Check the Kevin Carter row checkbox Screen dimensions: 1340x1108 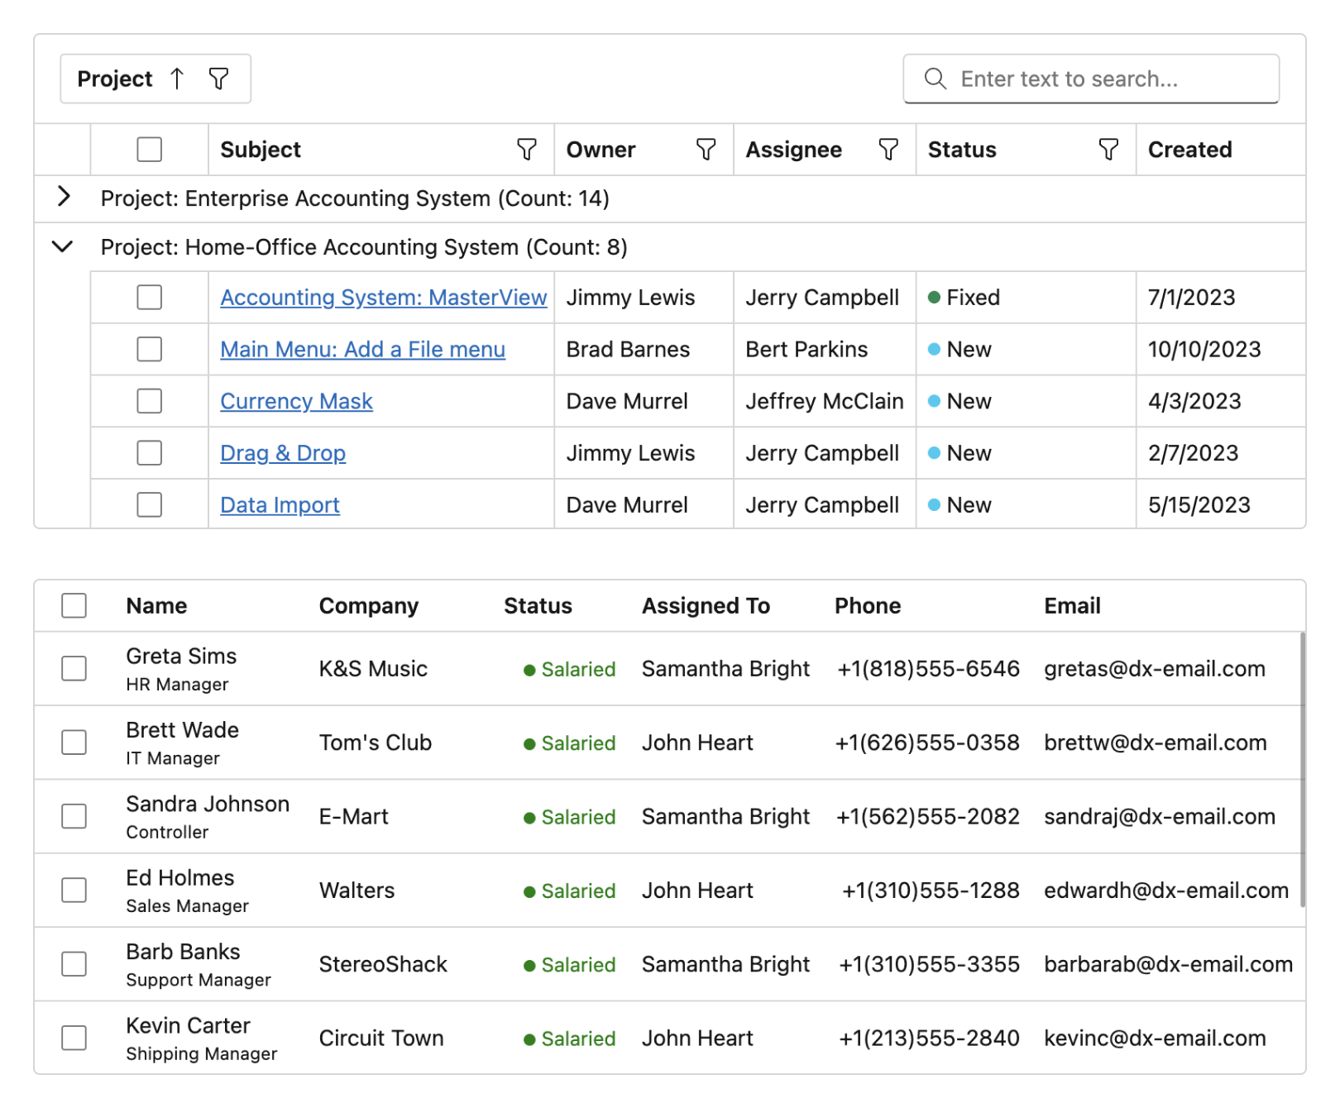pyautogui.click(x=74, y=1038)
